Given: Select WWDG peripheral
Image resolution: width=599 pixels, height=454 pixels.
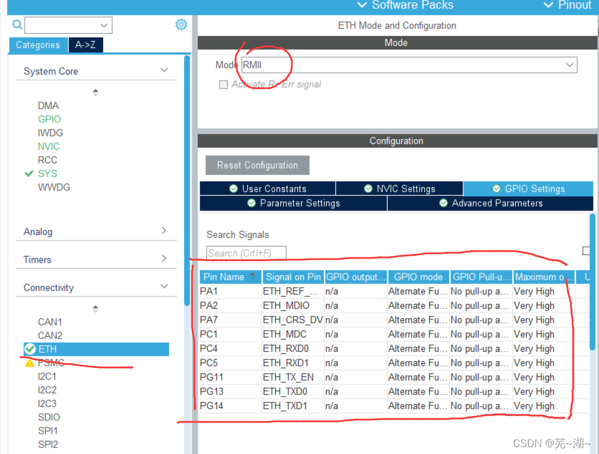Looking at the screenshot, I should (54, 187).
